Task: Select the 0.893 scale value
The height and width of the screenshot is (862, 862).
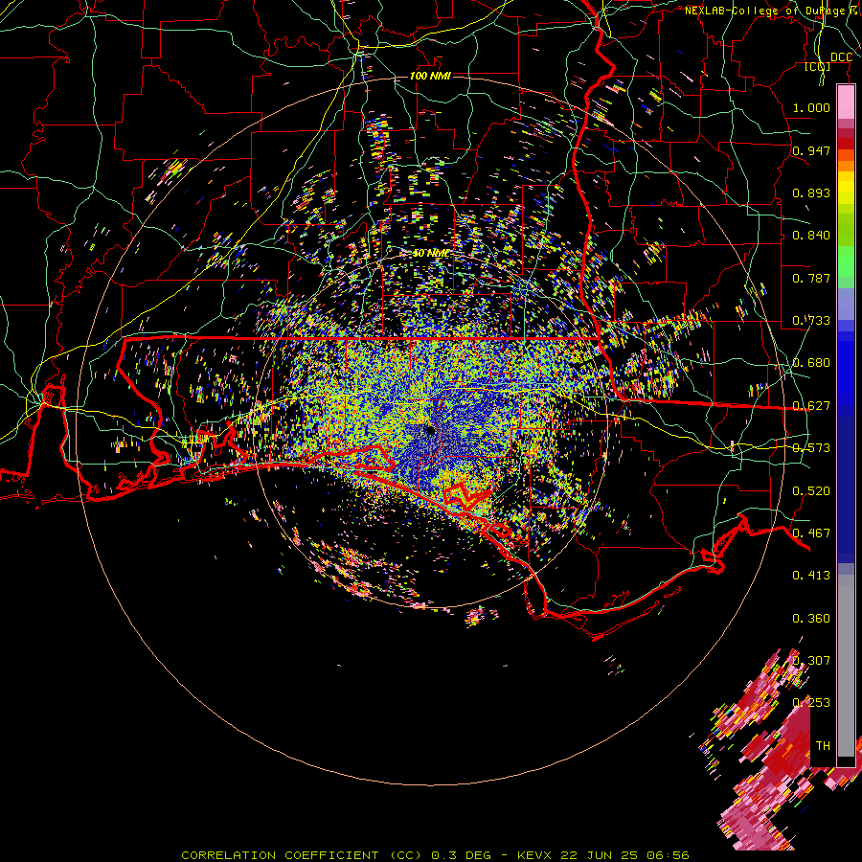Action: 811,193
